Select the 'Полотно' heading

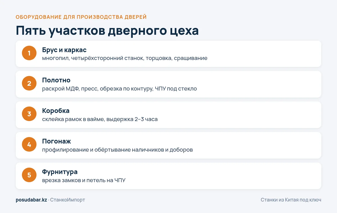pos(56,80)
